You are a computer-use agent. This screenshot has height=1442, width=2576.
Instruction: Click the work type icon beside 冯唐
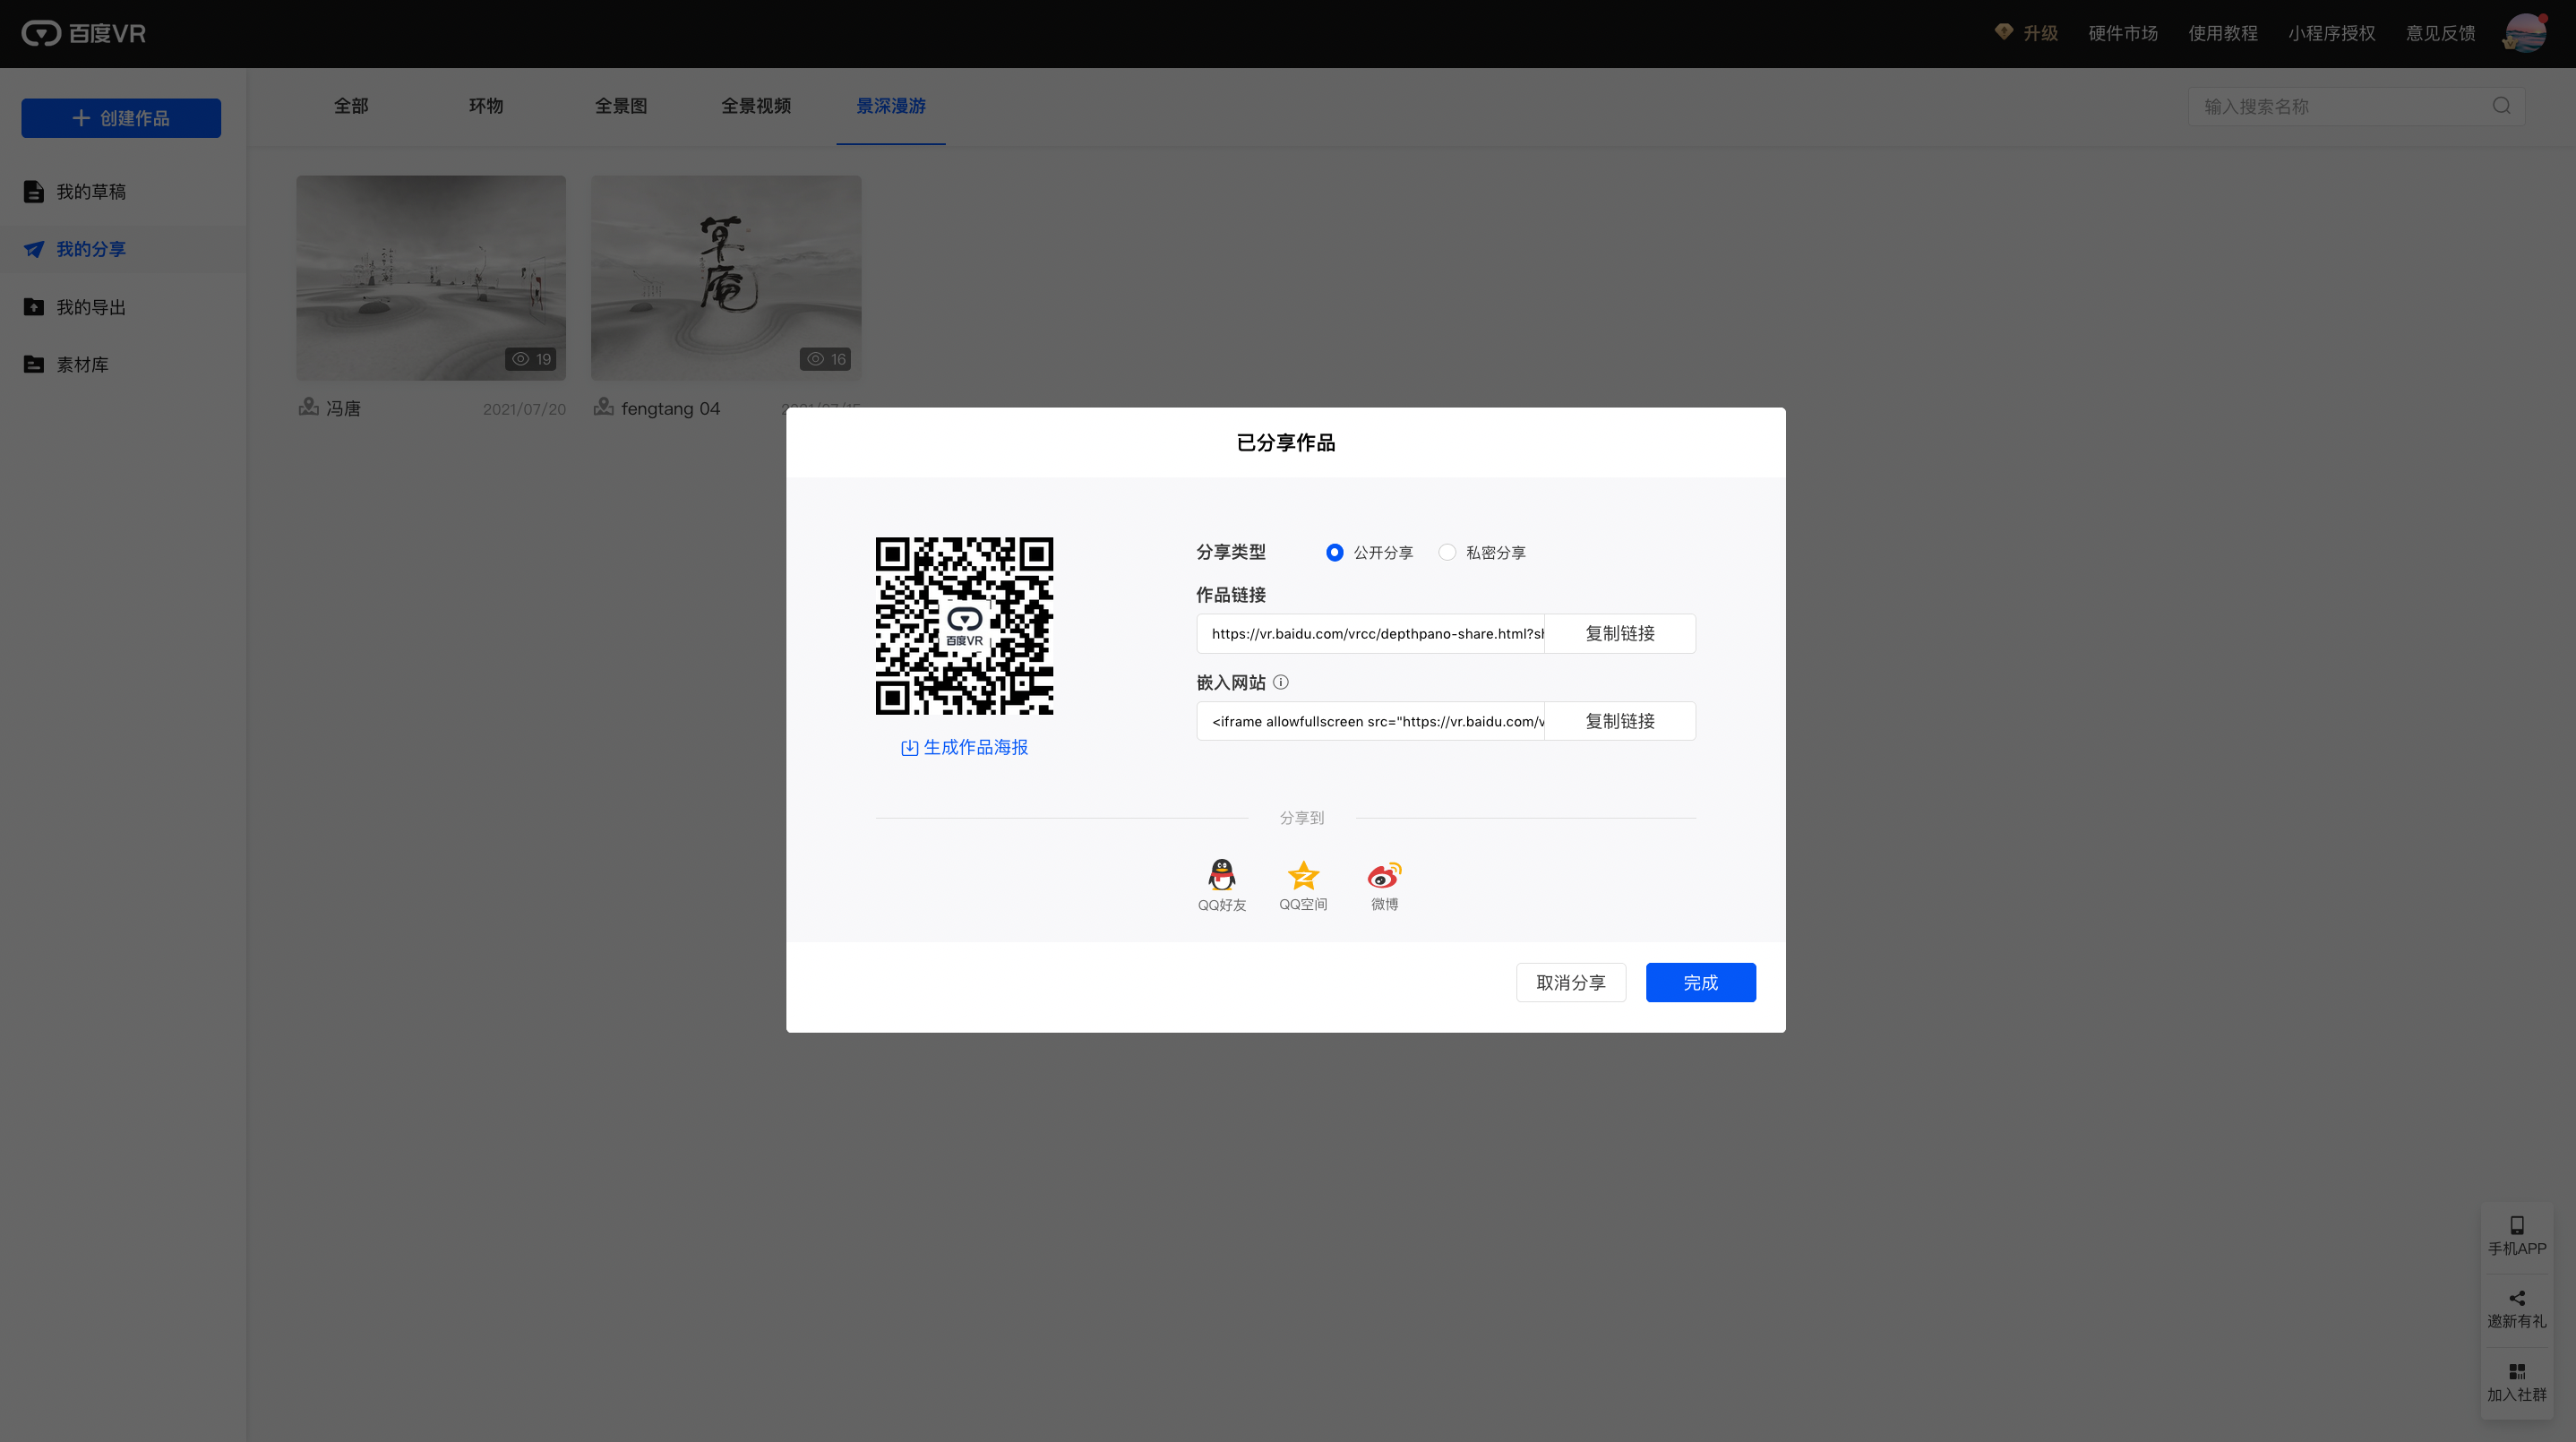click(x=308, y=407)
